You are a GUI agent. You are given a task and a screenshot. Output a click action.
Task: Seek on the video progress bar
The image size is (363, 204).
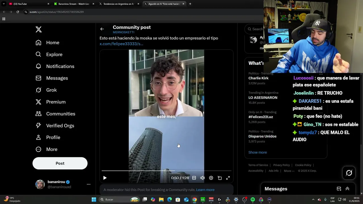pyautogui.click(x=166, y=171)
